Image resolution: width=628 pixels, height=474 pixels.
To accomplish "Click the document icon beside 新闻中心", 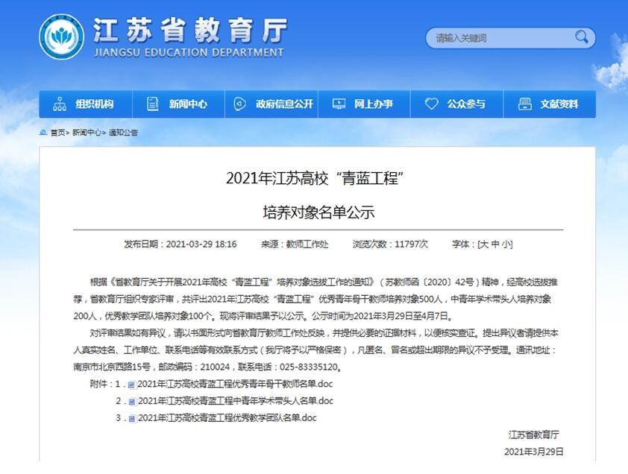I will coord(153,104).
